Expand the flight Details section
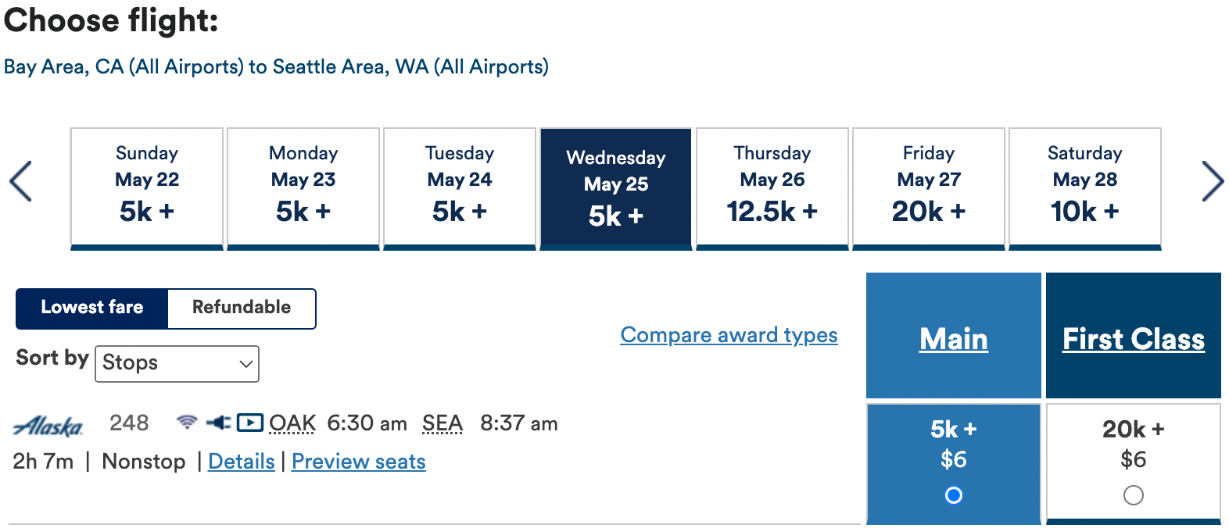The width and height of the screenshot is (1229, 528). point(241,462)
